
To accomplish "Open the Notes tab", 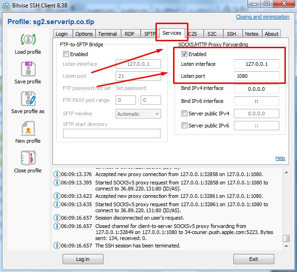I will pyautogui.click(x=252, y=34).
